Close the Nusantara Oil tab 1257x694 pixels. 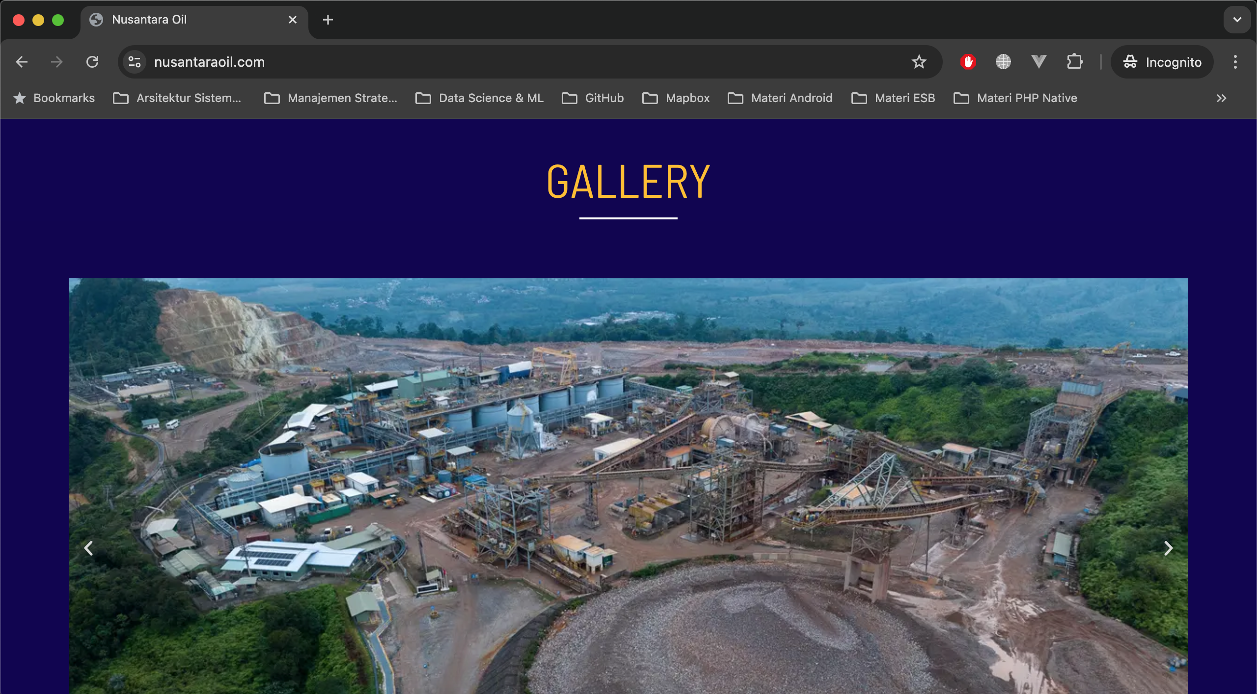[x=293, y=20]
